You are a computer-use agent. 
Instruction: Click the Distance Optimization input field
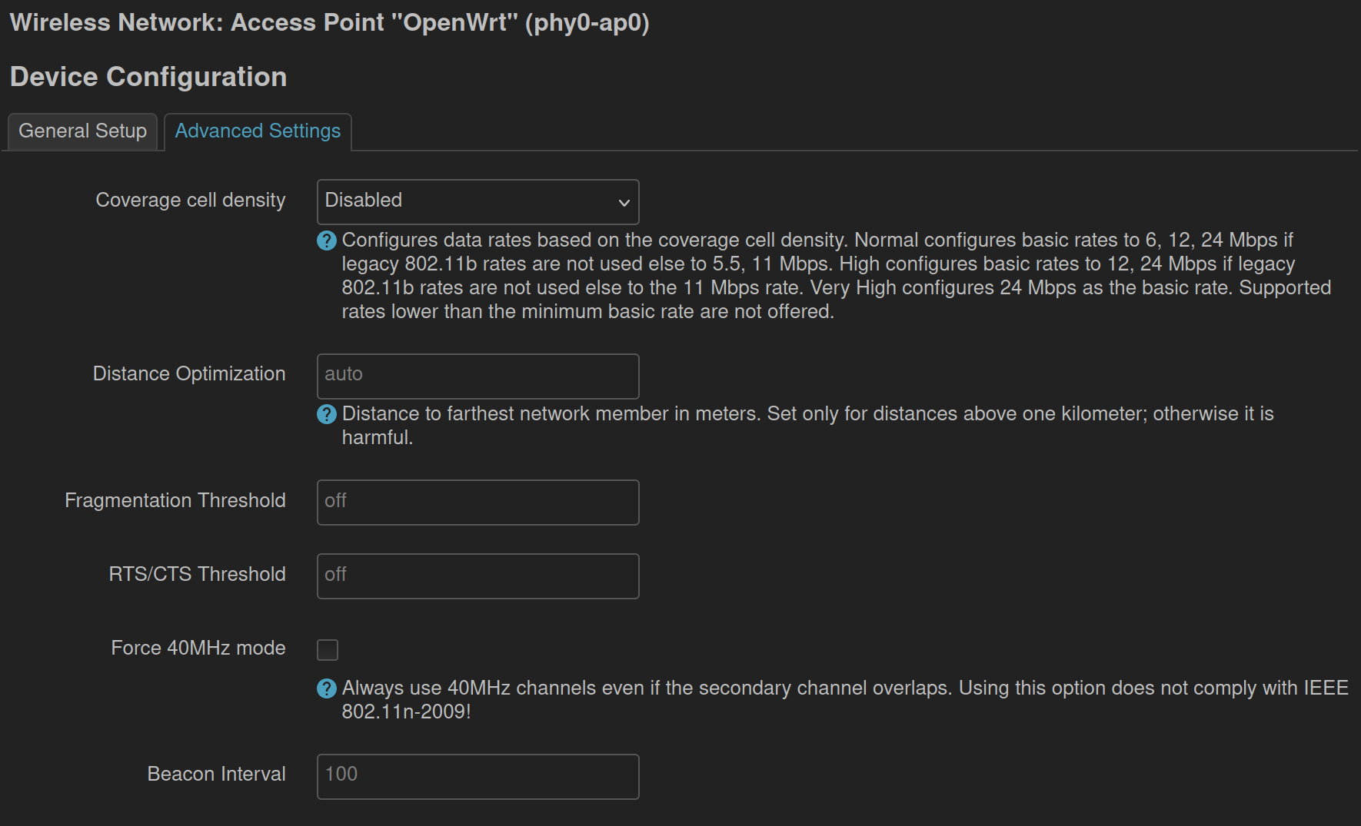(478, 377)
